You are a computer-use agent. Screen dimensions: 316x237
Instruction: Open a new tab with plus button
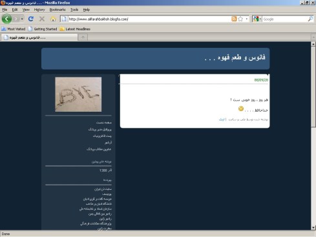[83, 37]
